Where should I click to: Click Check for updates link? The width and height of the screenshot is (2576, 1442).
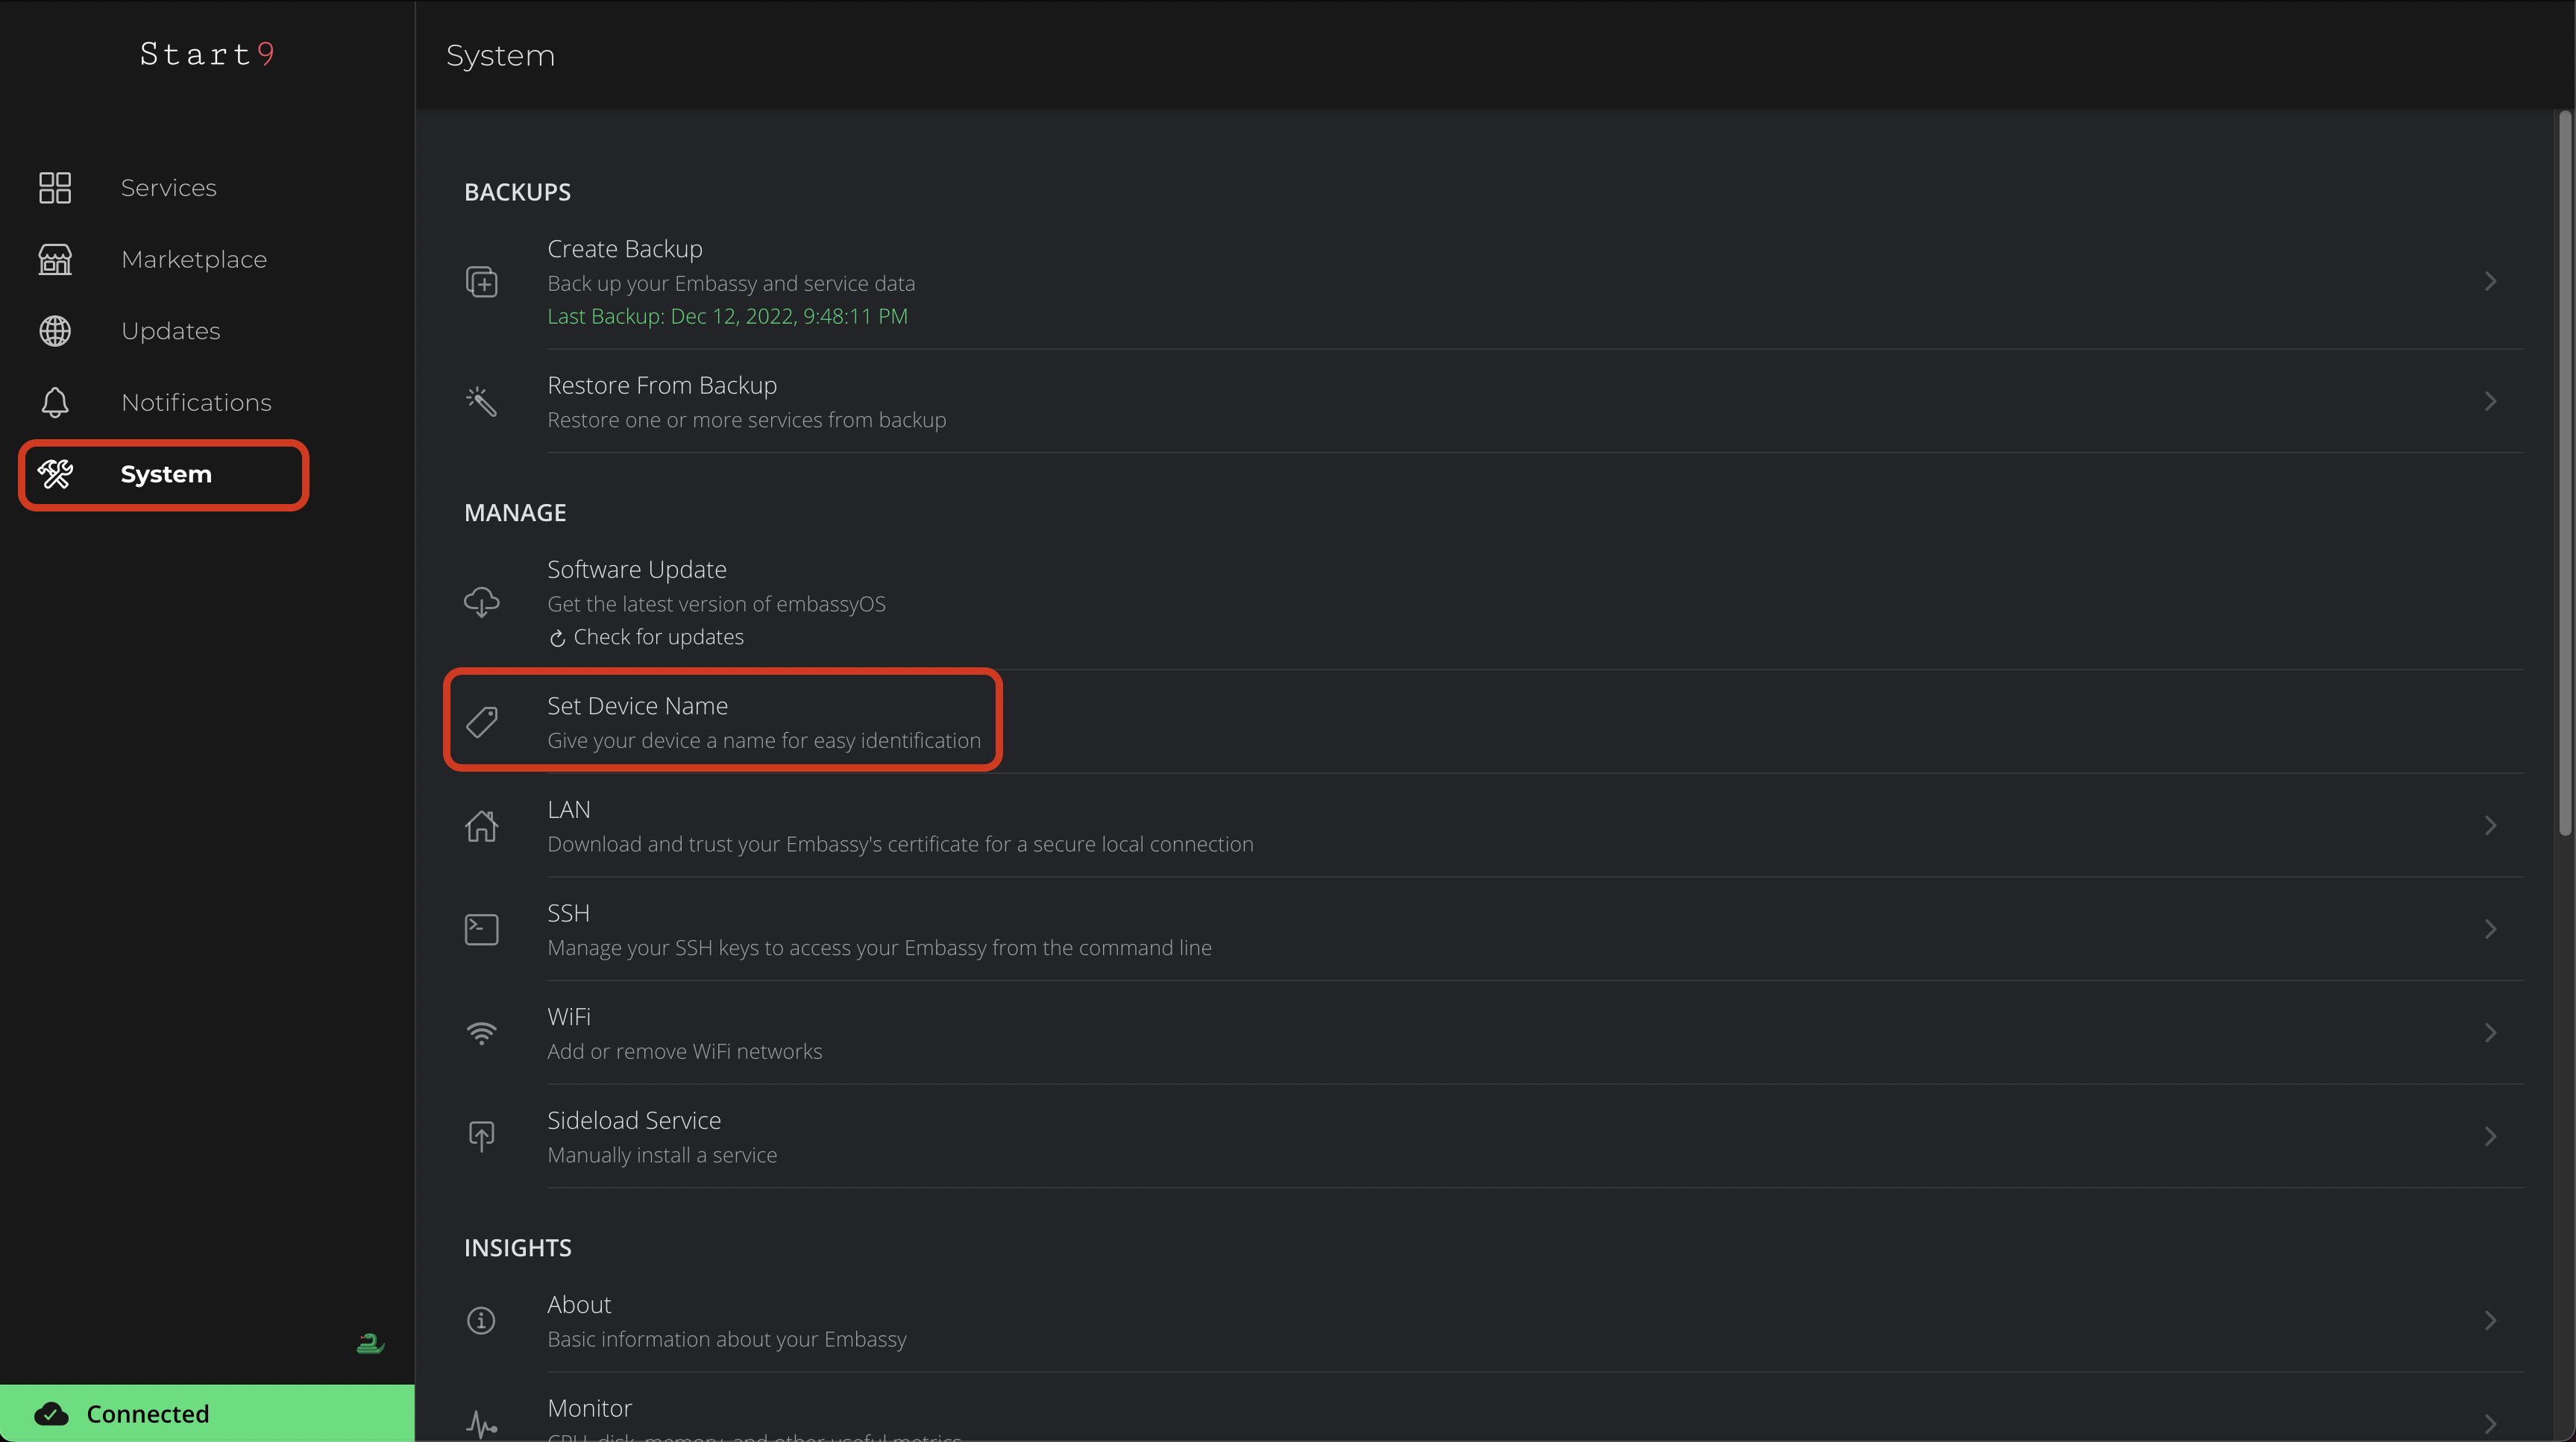point(658,638)
